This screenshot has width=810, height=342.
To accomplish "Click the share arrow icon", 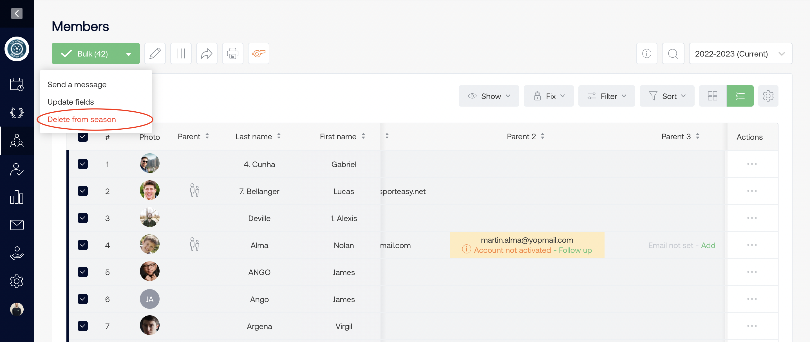I will pos(207,53).
